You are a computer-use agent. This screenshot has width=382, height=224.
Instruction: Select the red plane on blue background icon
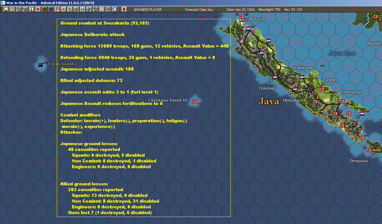[x=51, y=9]
